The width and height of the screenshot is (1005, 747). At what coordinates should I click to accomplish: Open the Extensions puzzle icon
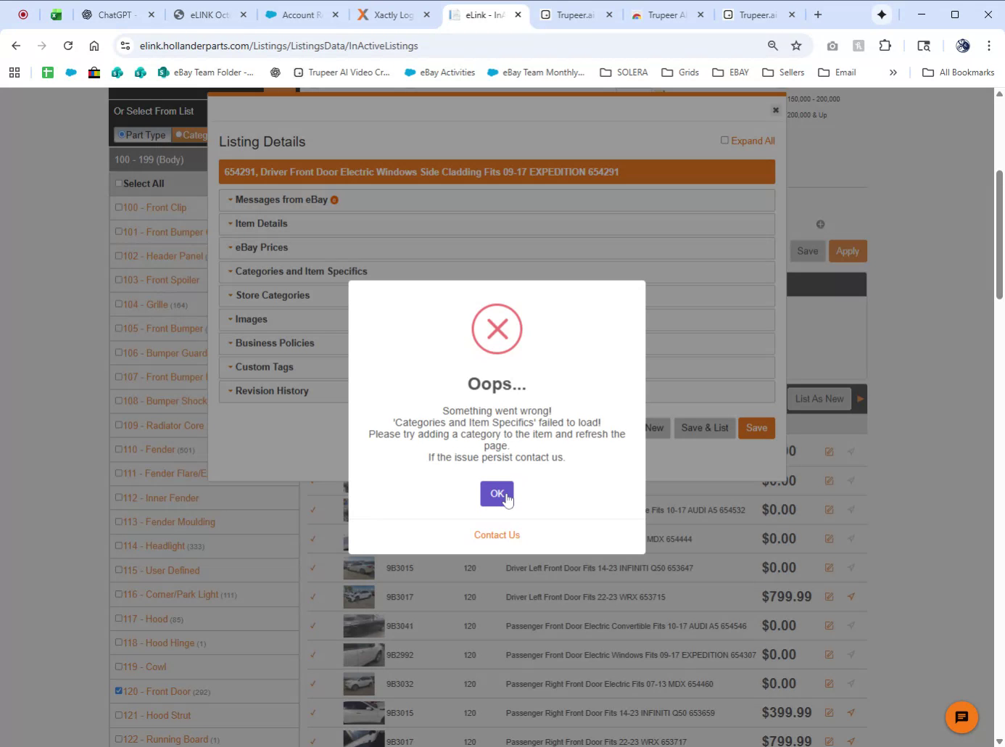coord(885,46)
